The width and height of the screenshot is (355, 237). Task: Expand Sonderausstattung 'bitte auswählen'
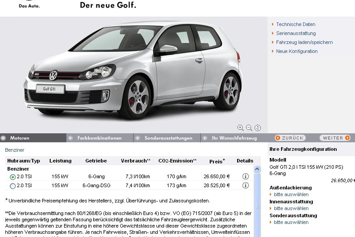point(291,222)
